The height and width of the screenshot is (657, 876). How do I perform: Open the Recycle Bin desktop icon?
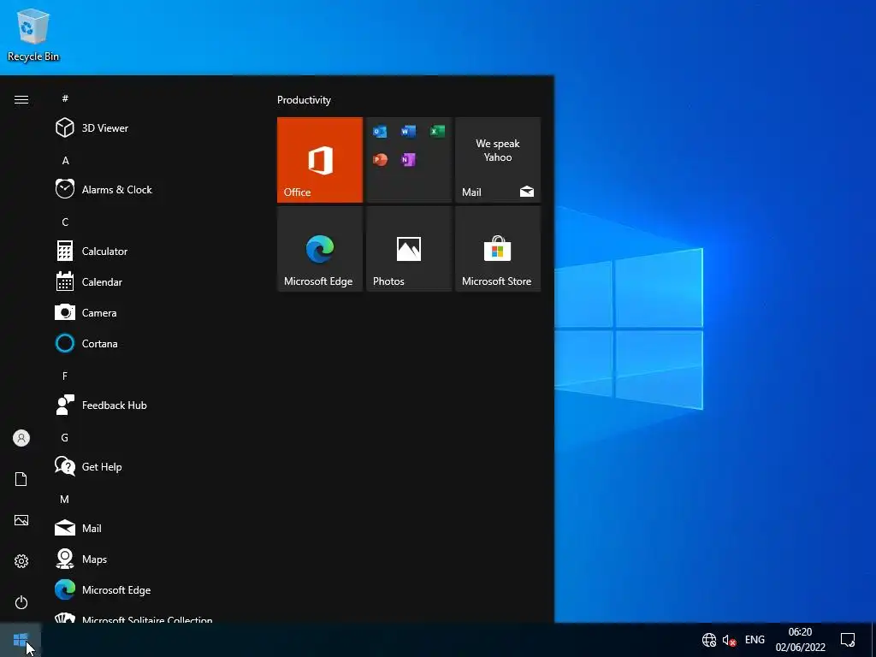tap(33, 34)
